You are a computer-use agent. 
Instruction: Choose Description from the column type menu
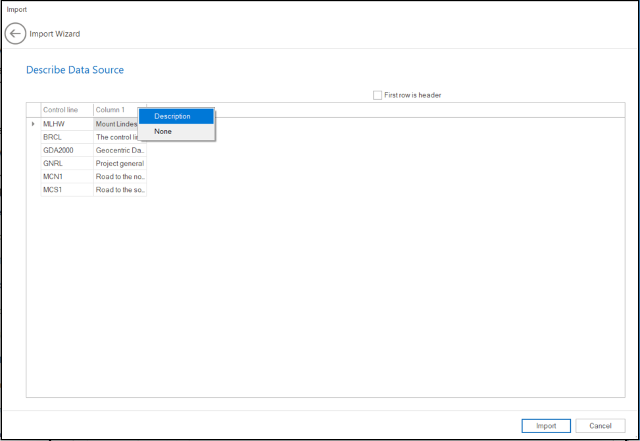172,116
